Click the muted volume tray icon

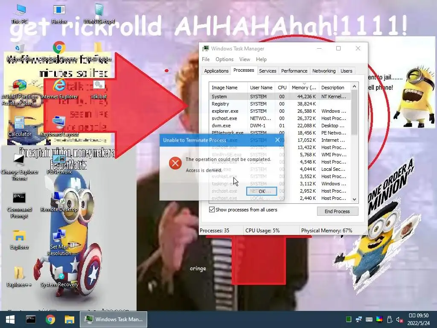400,319
